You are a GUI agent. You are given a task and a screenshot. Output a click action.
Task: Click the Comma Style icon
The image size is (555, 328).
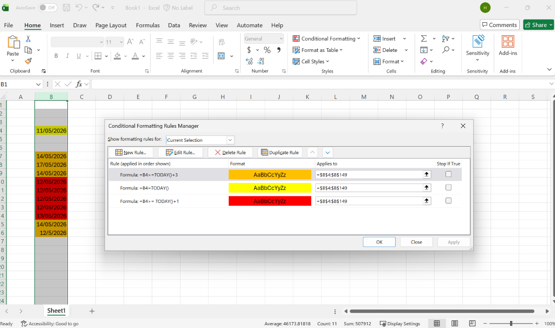[279, 50]
